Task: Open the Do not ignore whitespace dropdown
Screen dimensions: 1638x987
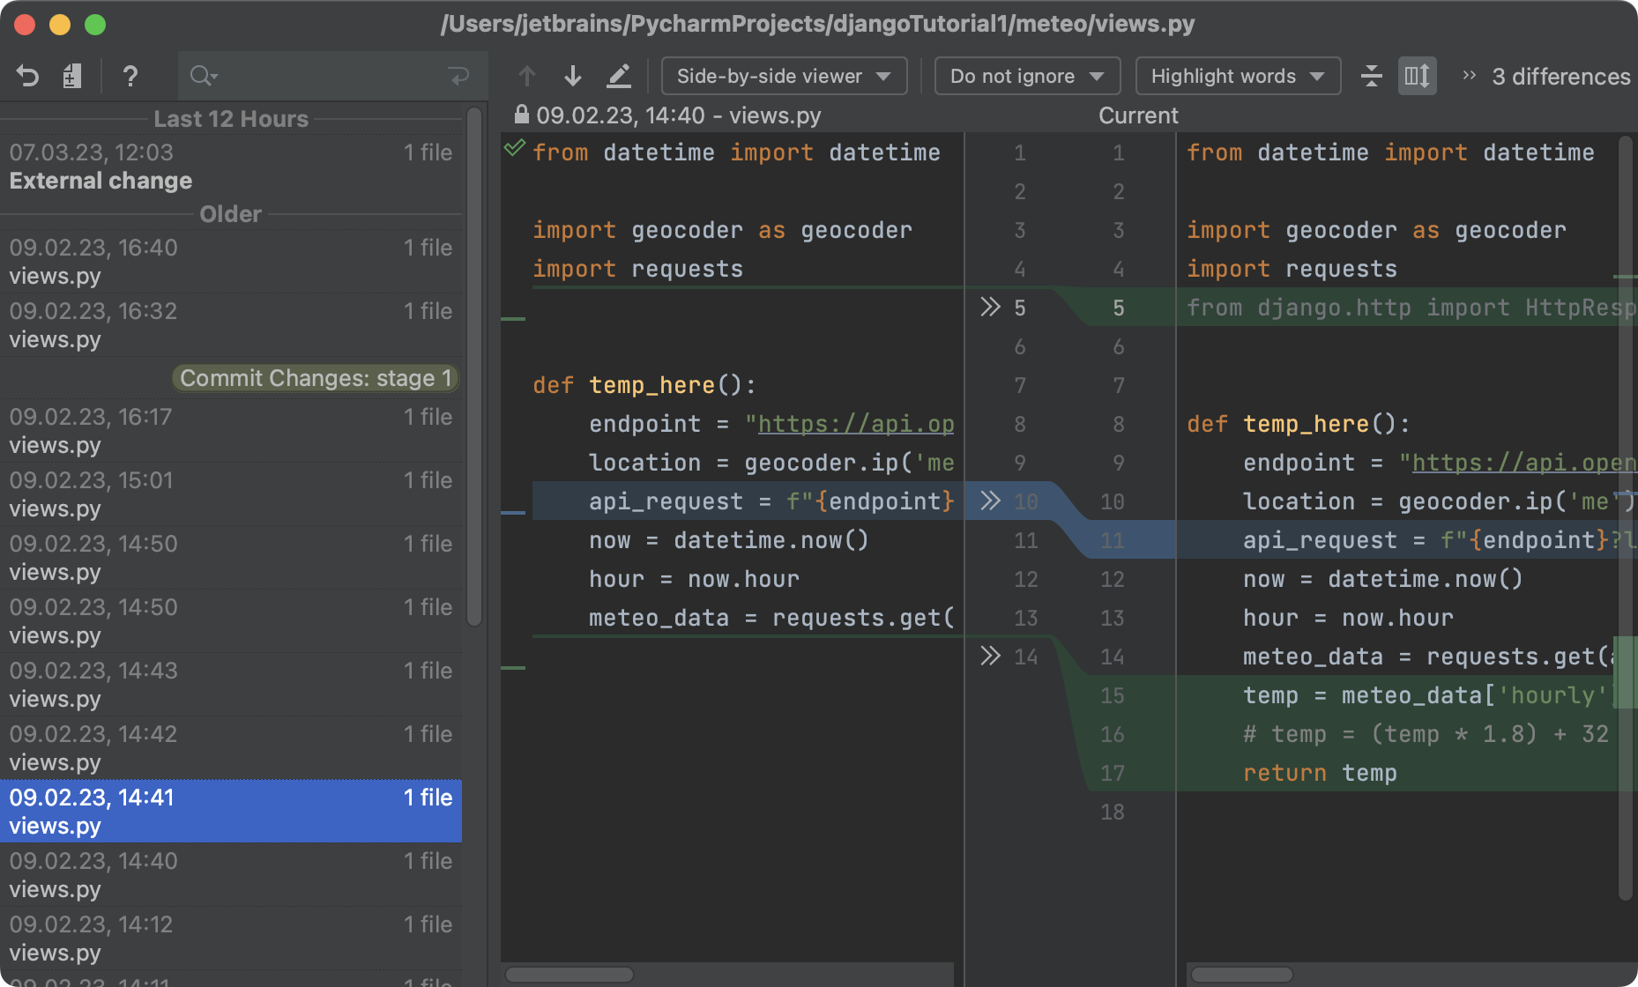Action: click(x=1026, y=76)
